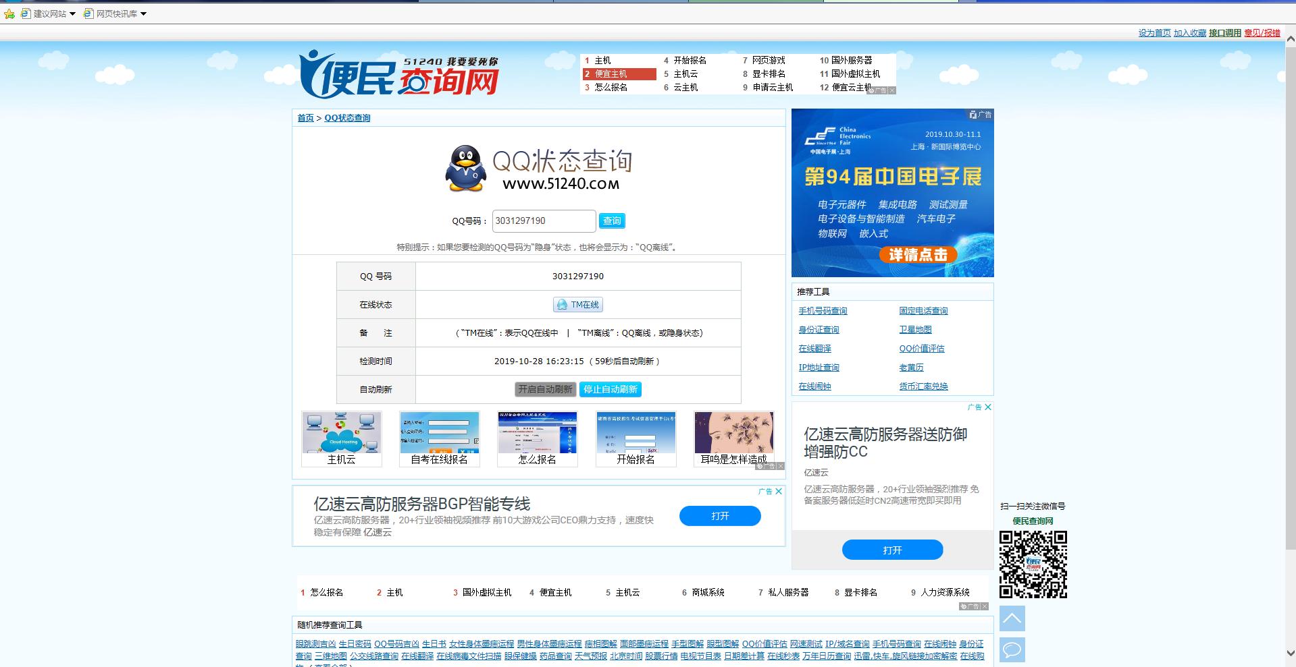Open QQ价值评估 sidebar tool link
Viewport: 1296px width, 667px height.
click(922, 349)
